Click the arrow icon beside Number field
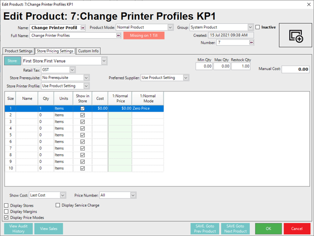 coord(251,43)
